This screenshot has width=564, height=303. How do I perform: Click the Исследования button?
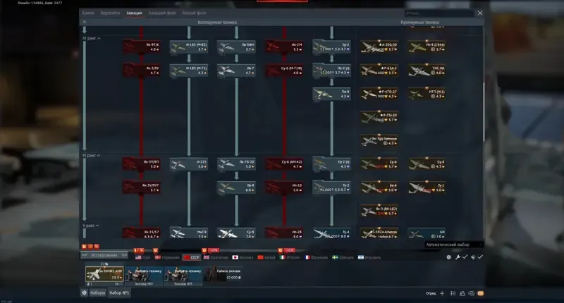[104, 255]
